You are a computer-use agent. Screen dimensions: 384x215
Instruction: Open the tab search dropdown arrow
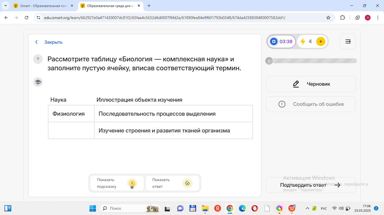[5, 6]
